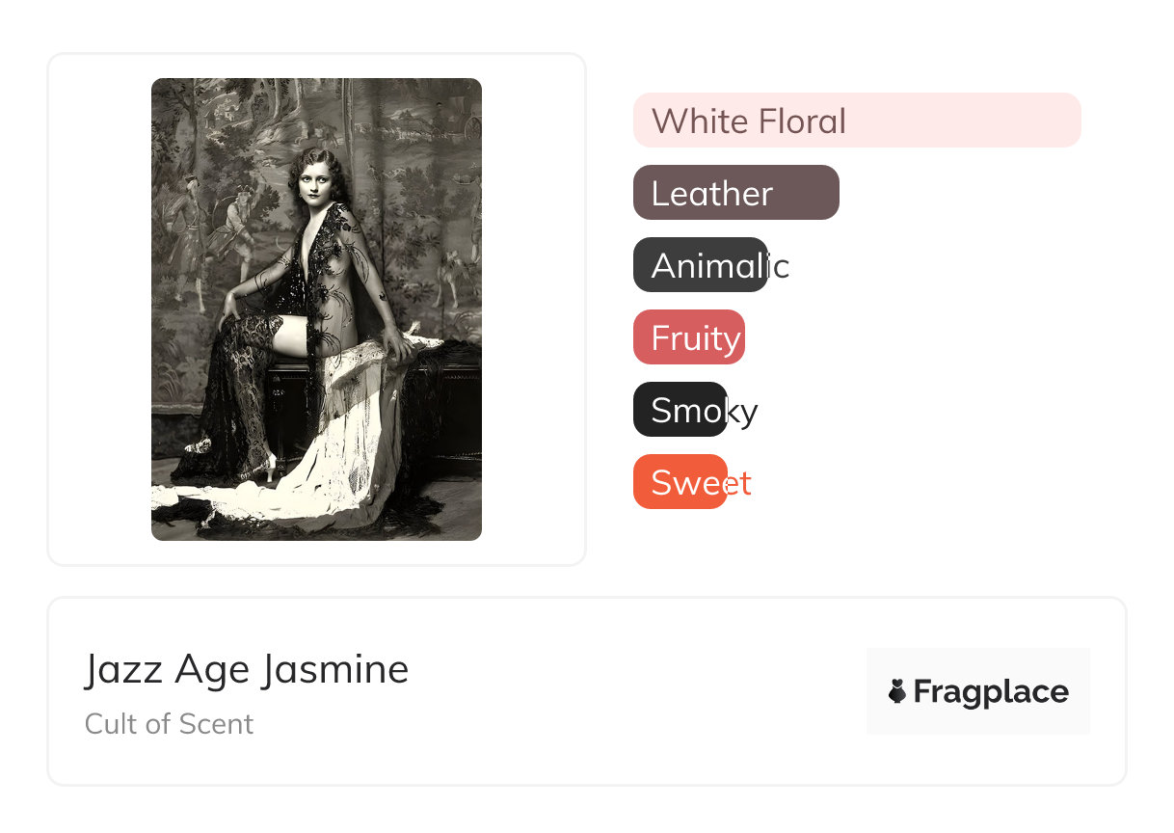The image size is (1174, 833).
Task: Click the "ic" letters overflowing the Animalic bar
Action: tap(779, 266)
